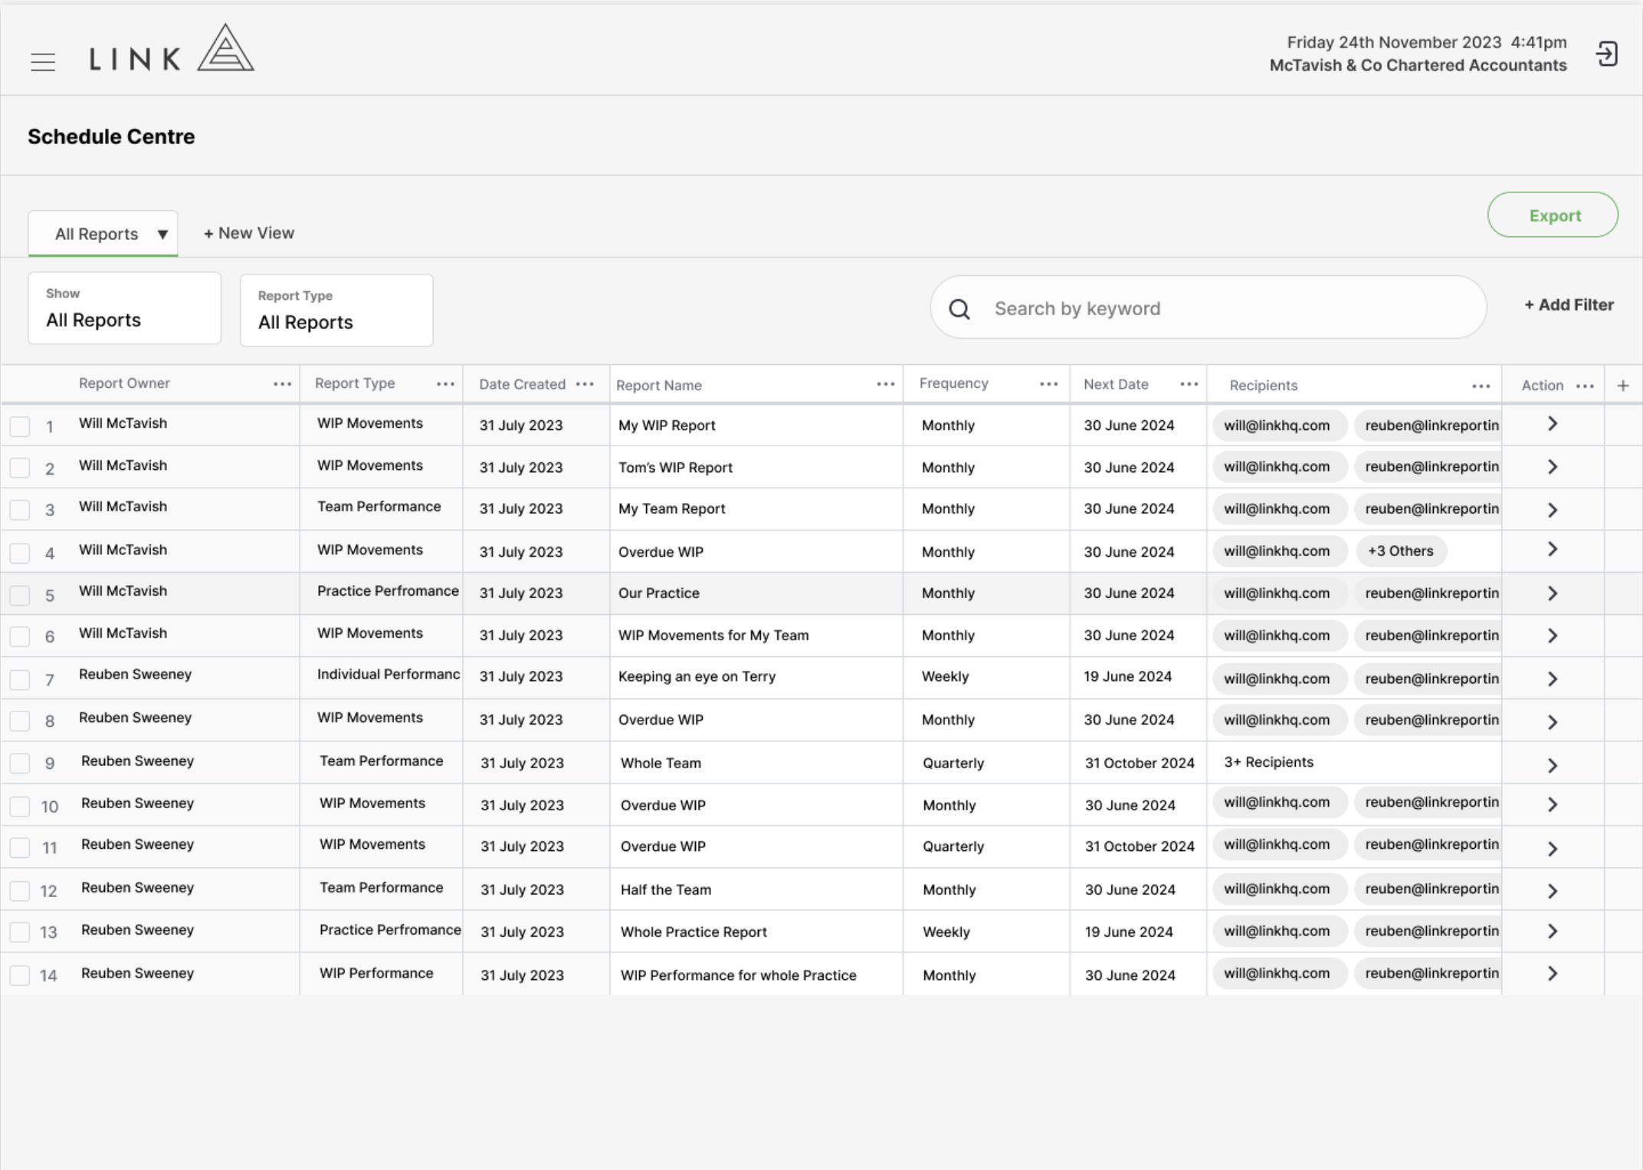Tick the checkbox for row 2

pyautogui.click(x=20, y=468)
